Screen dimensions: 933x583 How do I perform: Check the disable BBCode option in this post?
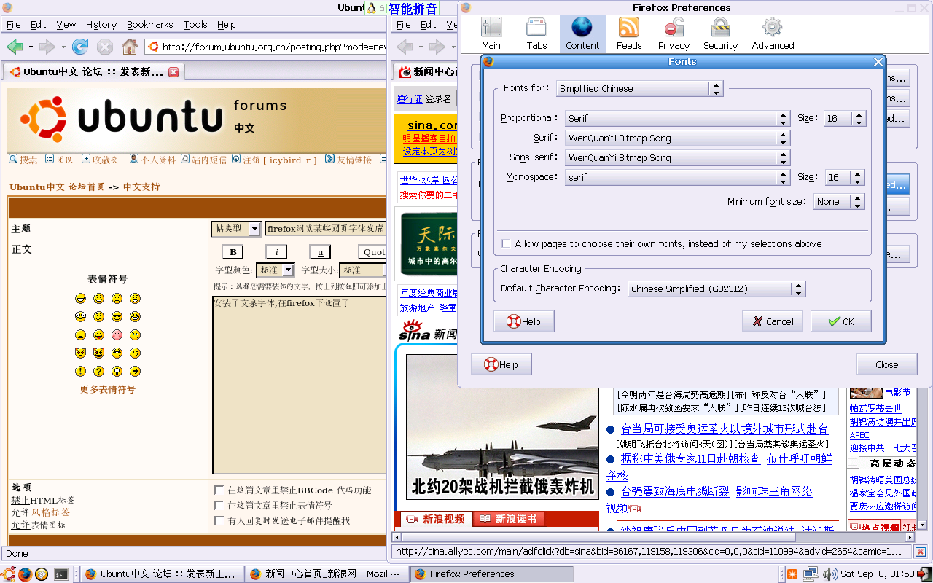pyautogui.click(x=219, y=490)
